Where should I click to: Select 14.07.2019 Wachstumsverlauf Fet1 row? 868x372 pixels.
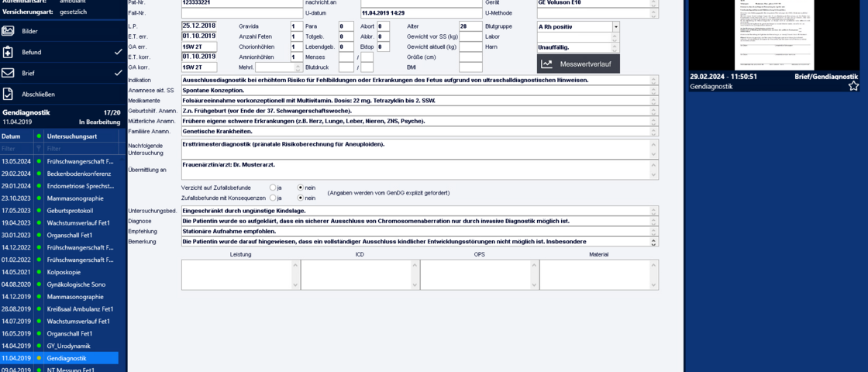(59, 321)
